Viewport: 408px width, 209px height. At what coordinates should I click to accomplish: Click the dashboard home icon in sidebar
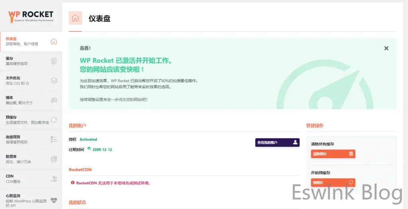[54, 41]
